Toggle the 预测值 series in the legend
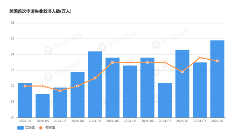Image resolution: width=234 pixels, height=135 pixels. [x=46, y=128]
